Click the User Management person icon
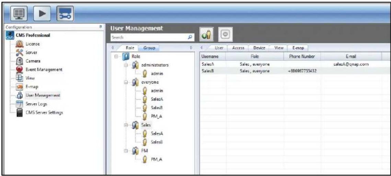The height and width of the screenshot is (176, 391). point(19,95)
